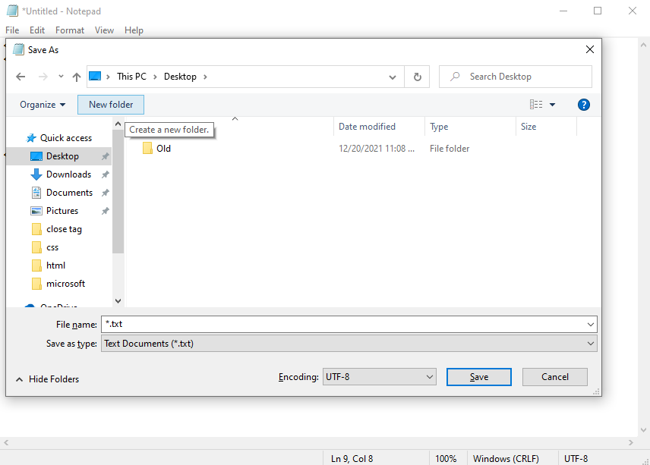Screen dimensions: 650x465
Task: Click the Downloads arrow icon in sidebar
Action: [36, 174]
